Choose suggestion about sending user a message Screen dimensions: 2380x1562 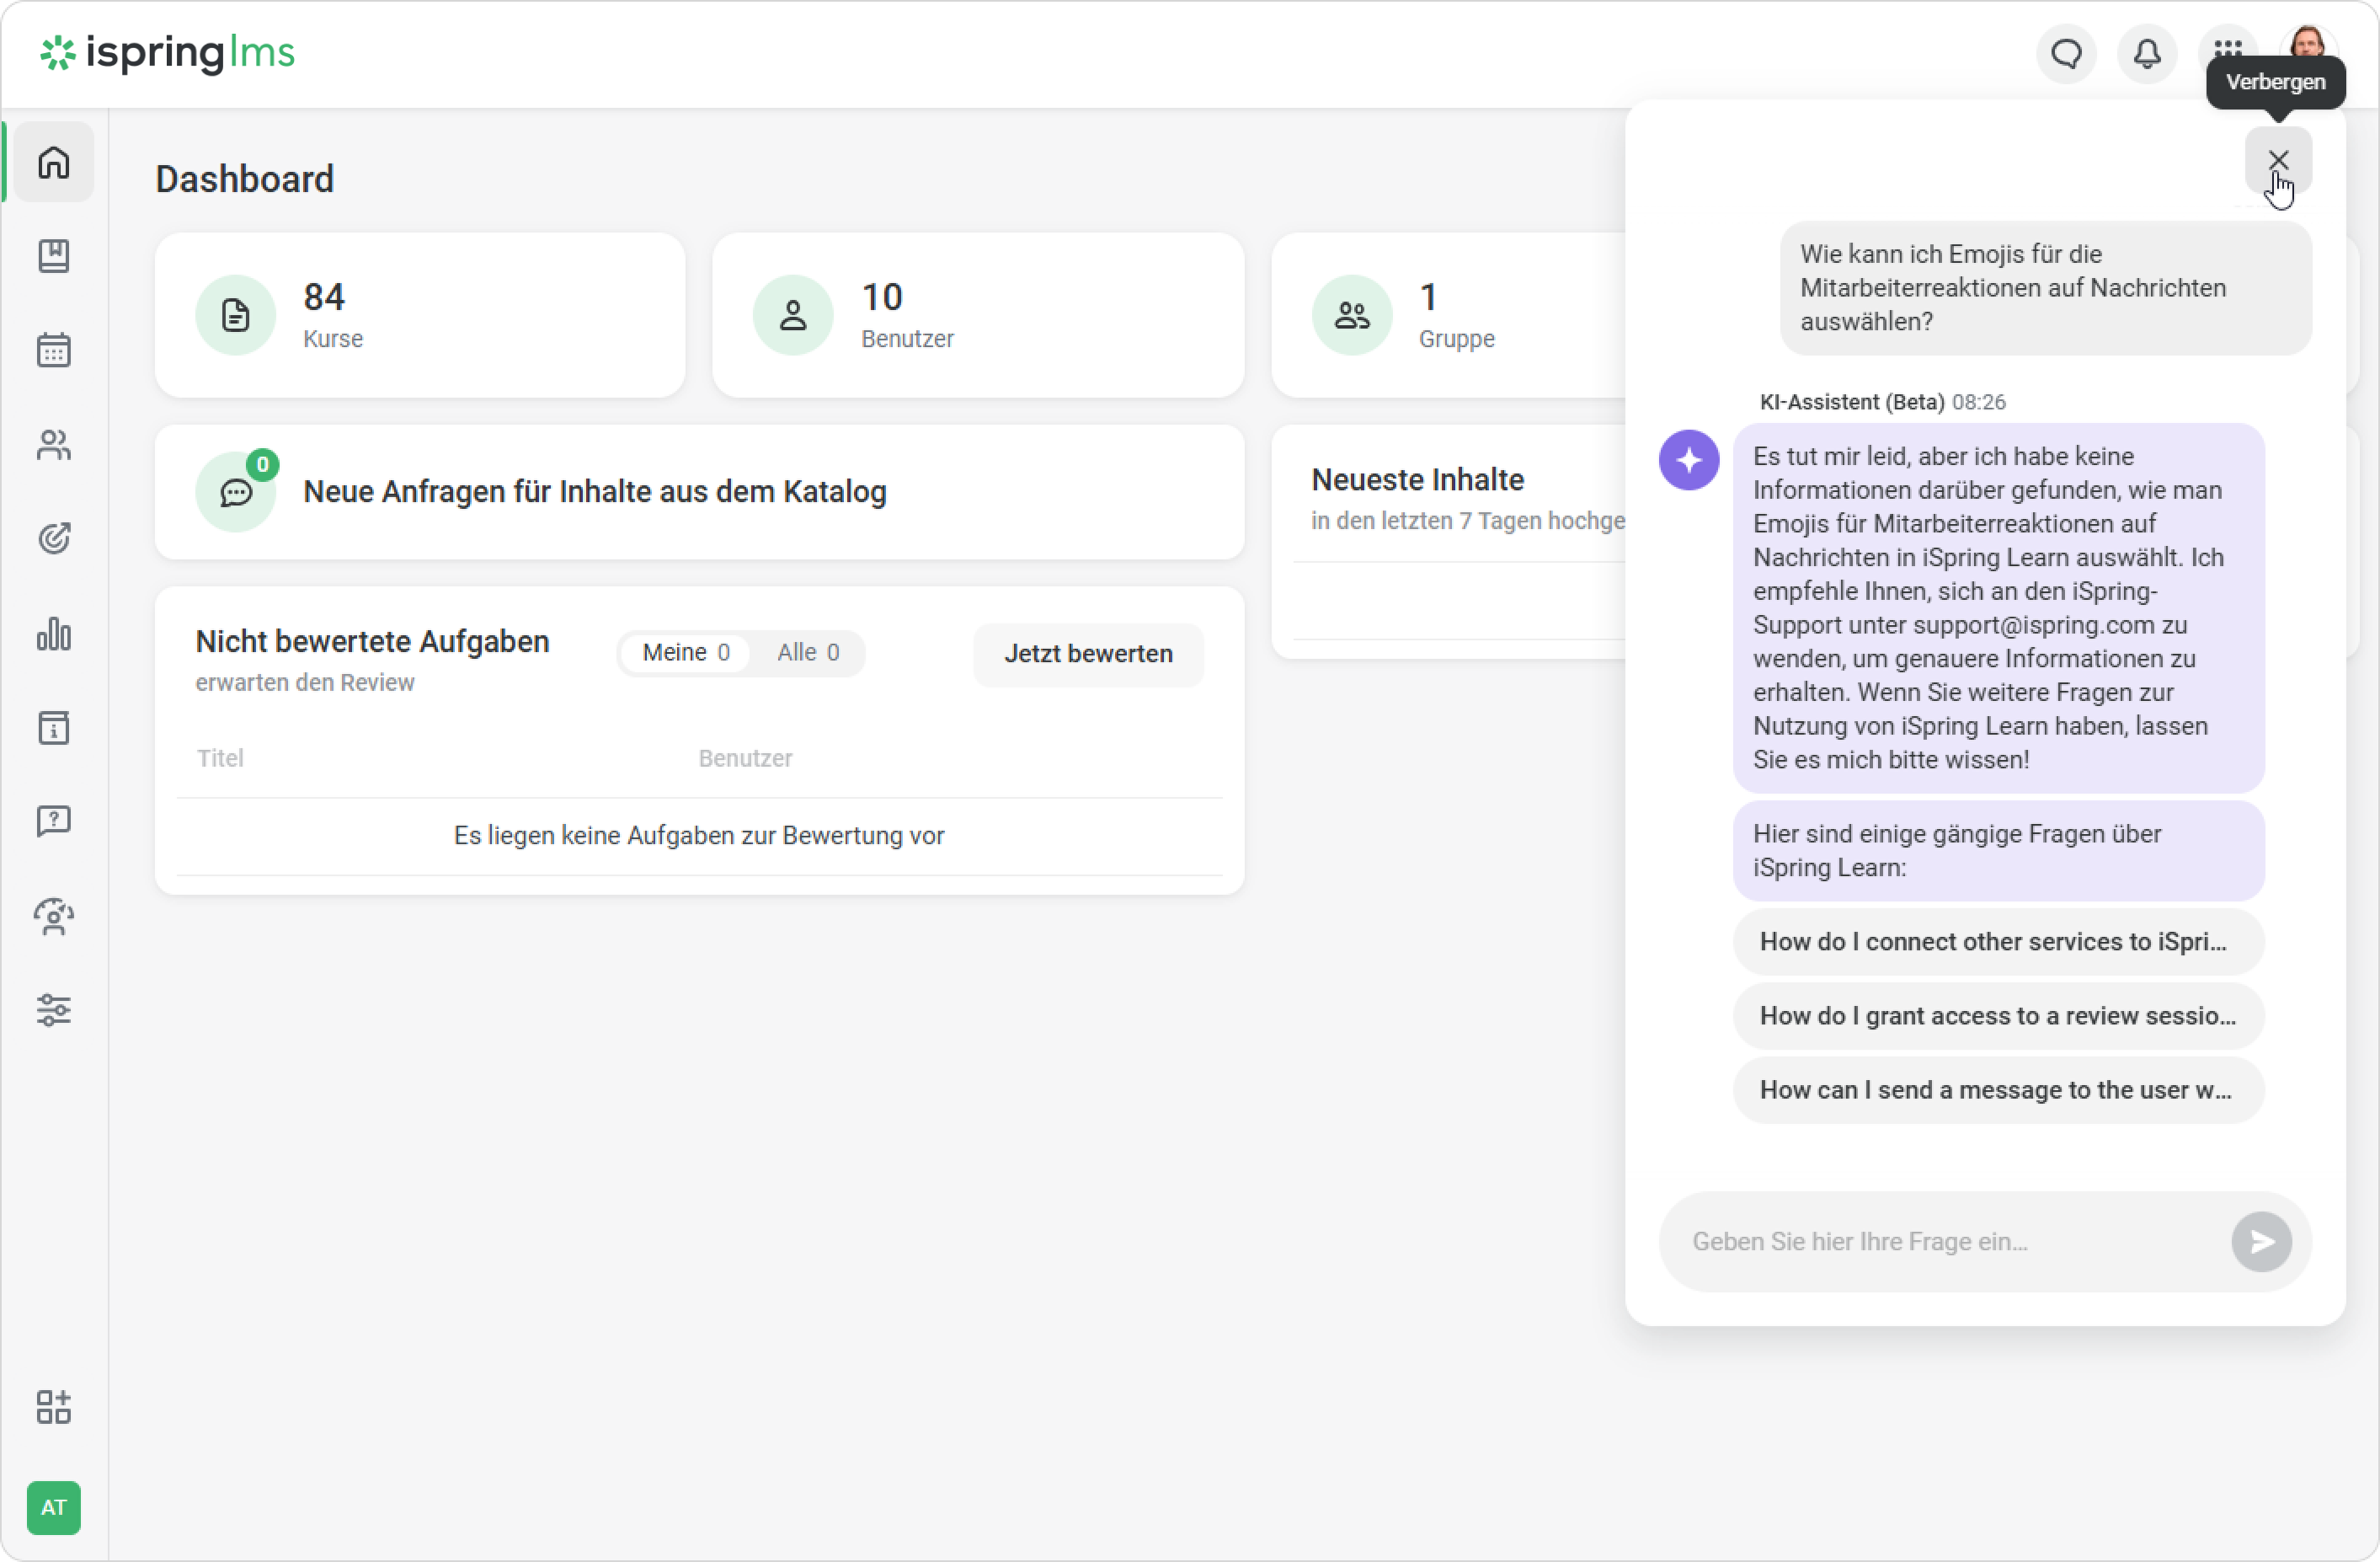1997,1089
